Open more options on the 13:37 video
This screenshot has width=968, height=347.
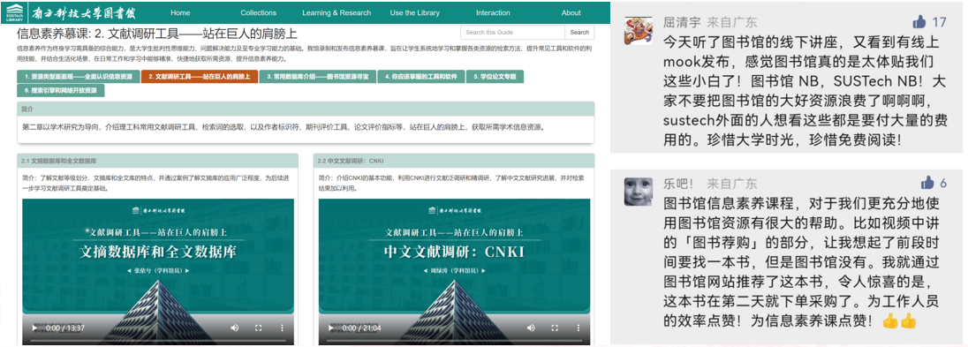point(282,328)
